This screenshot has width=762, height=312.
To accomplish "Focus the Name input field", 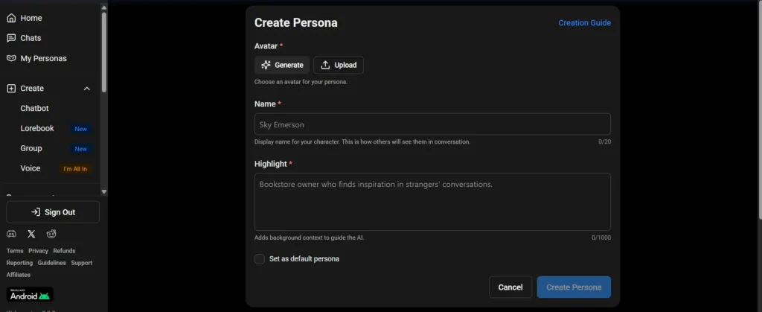I will [432, 124].
